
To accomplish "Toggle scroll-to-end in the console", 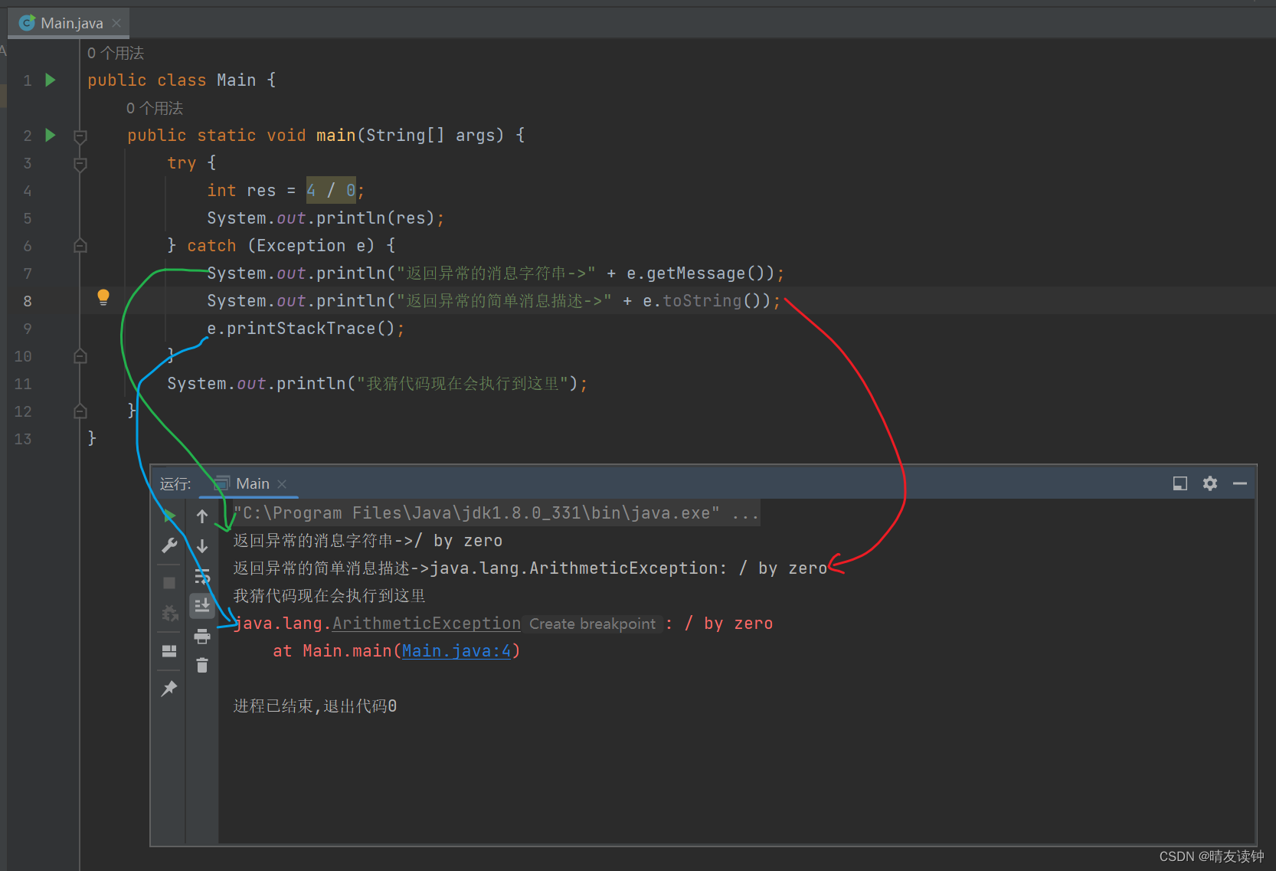I will click(201, 605).
